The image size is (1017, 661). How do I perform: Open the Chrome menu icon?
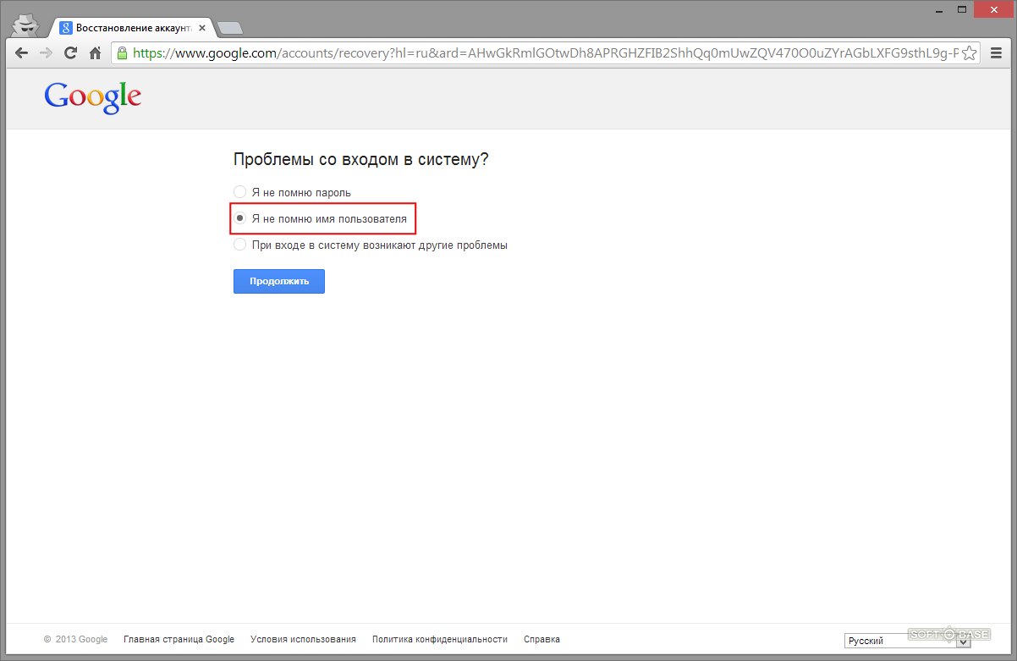pyautogui.click(x=995, y=52)
